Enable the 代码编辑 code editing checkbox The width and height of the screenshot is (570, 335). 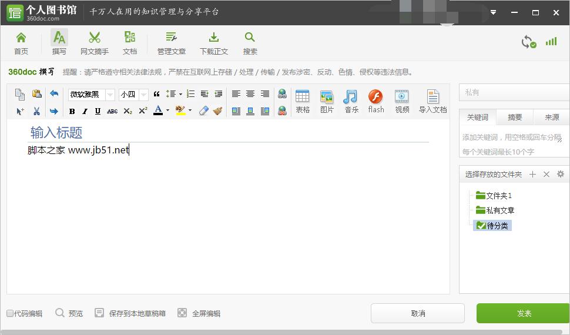click(10, 313)
